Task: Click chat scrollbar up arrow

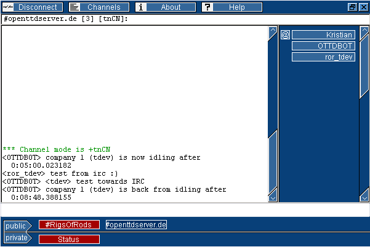Action: (x=273, y=31)
